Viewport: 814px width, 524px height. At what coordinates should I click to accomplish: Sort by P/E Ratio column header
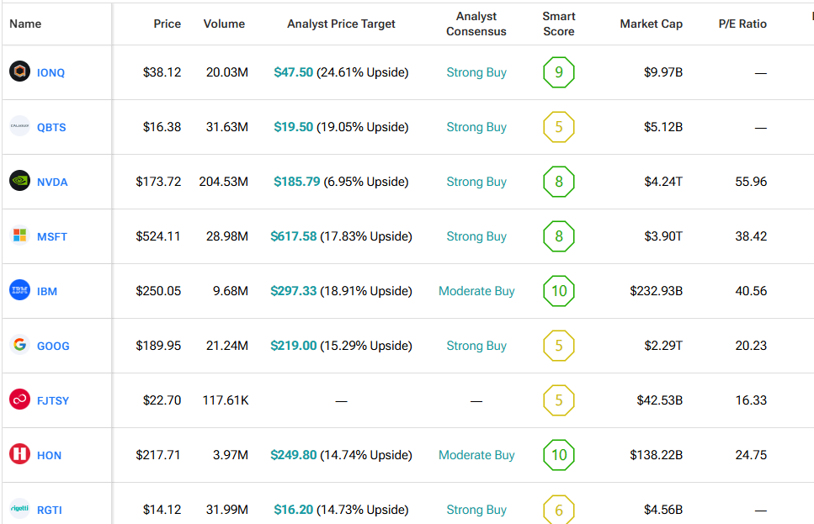[x=742, y=24]
